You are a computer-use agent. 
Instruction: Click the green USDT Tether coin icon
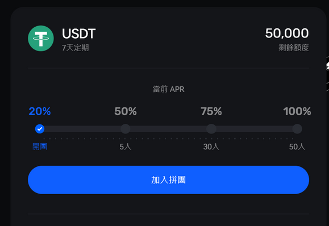(41, 39)
